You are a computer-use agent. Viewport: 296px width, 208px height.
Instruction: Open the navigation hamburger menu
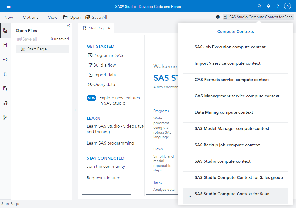[8, 6]
